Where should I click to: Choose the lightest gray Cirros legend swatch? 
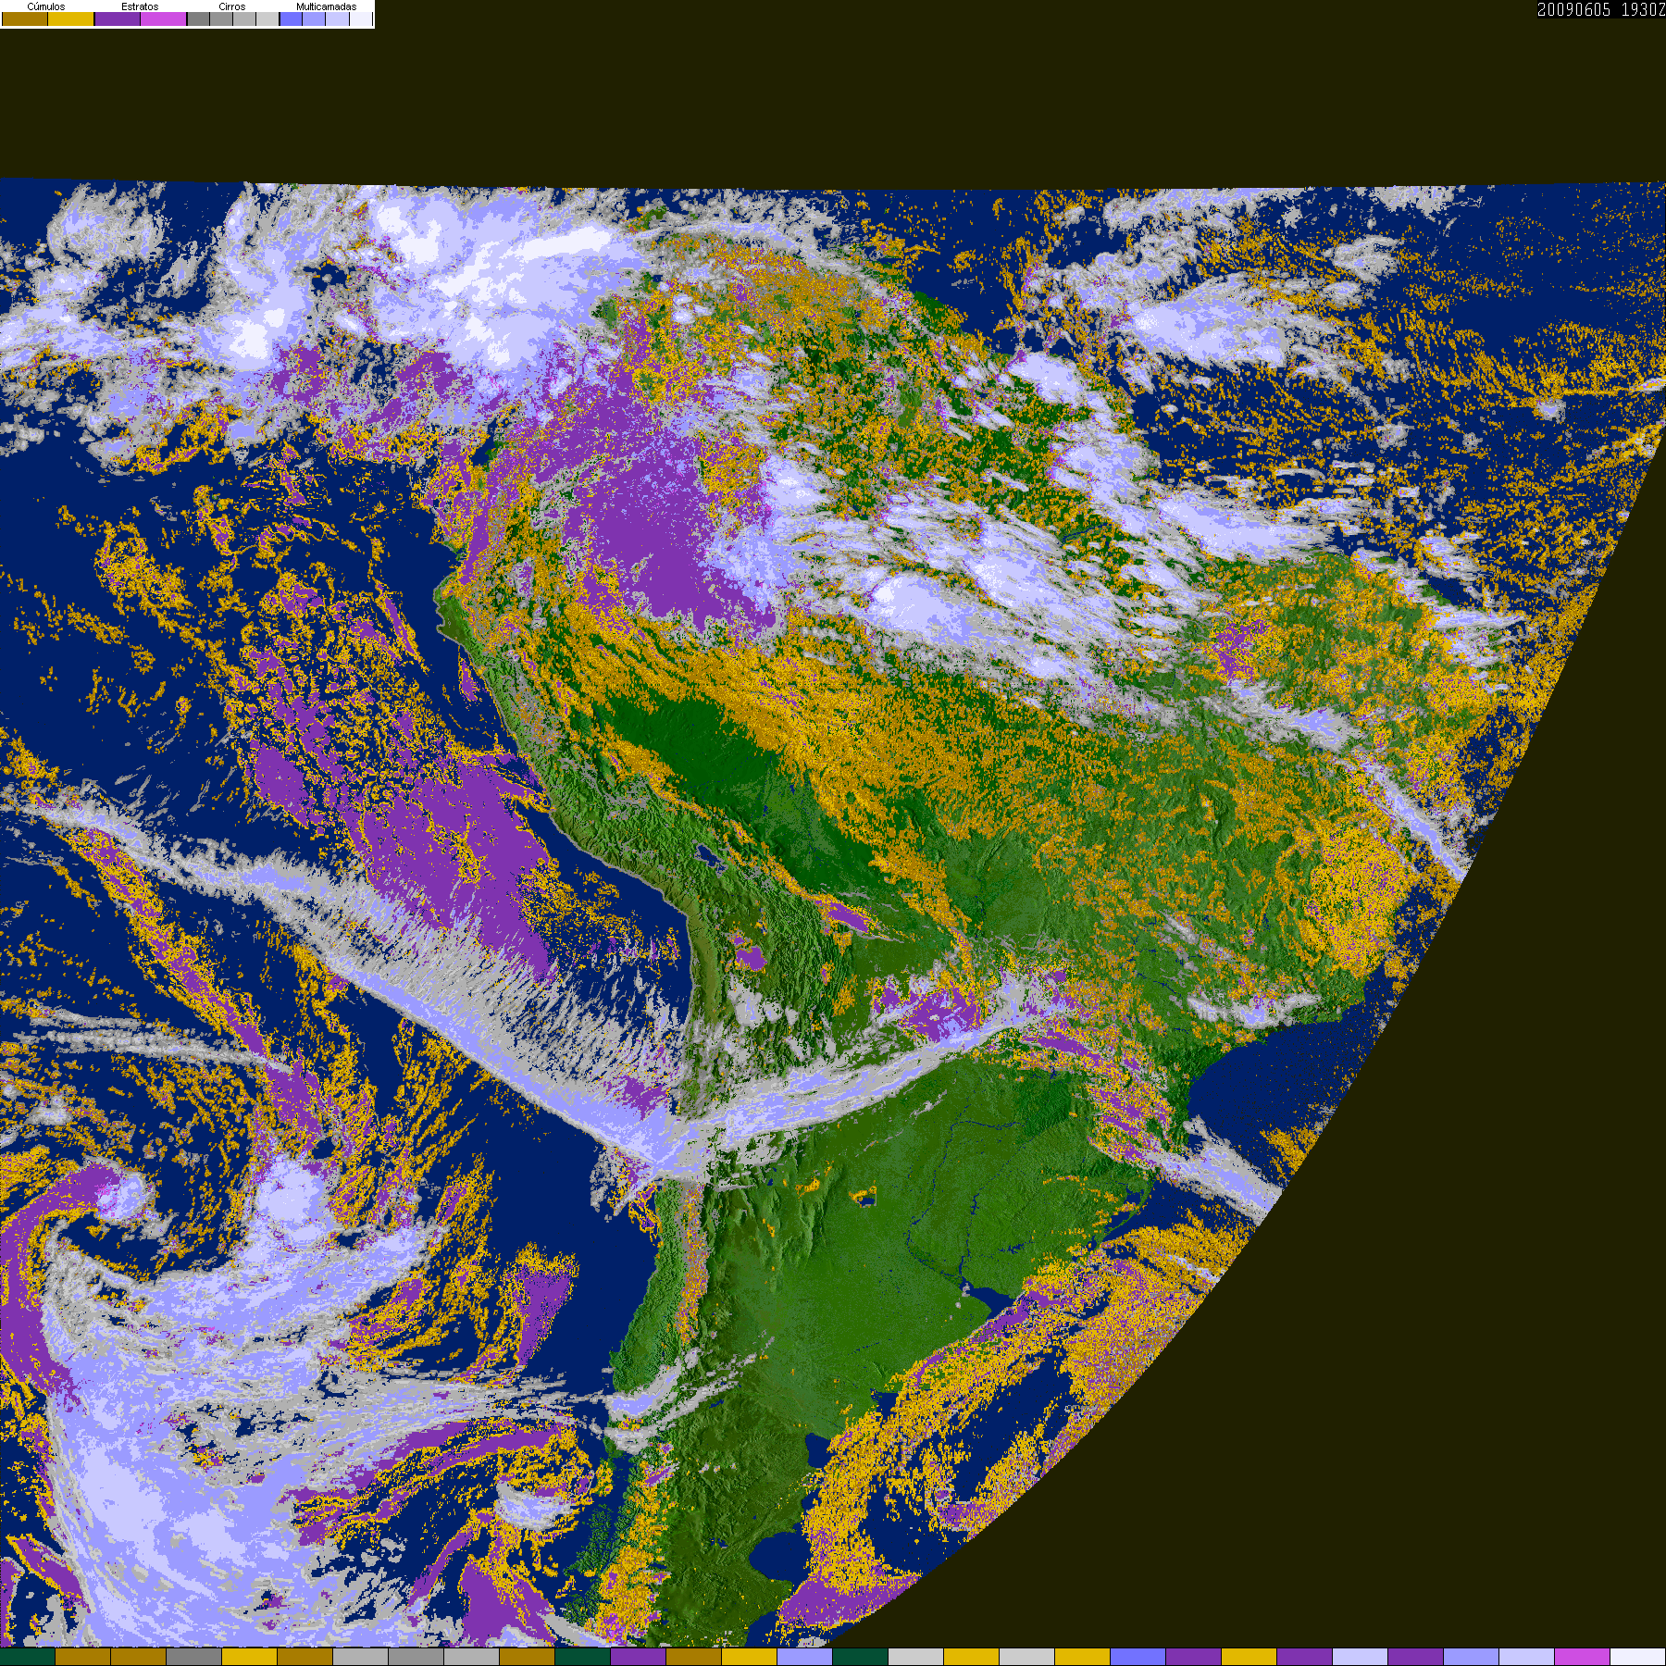point(267,19)
